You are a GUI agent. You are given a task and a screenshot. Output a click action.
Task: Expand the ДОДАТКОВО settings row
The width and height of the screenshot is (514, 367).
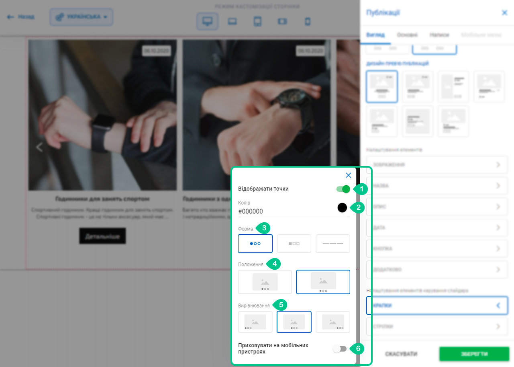pyautogui.click(x=437, y=269)
